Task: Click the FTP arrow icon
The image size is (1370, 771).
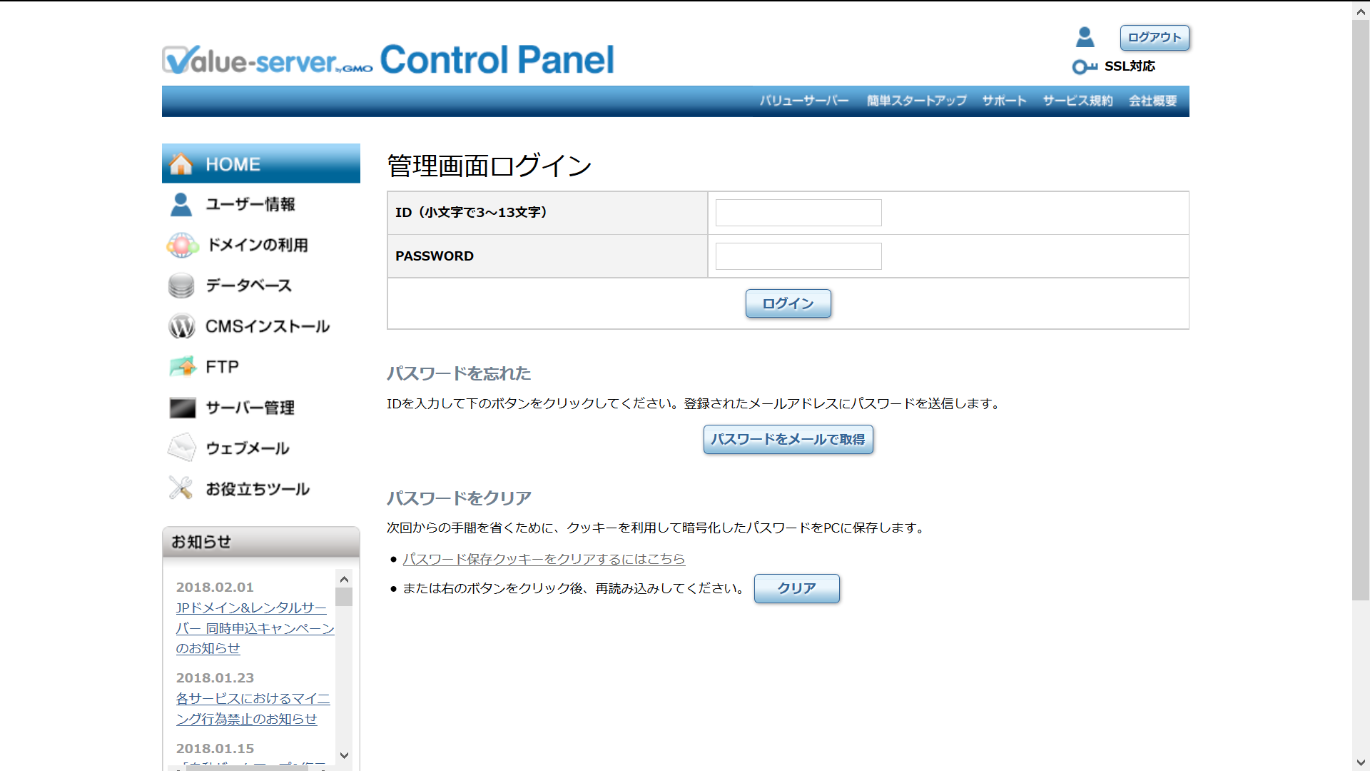Action: pos(183,367)
